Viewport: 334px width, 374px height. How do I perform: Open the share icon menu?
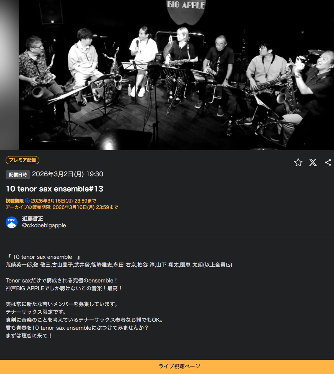tap(328, 162)
